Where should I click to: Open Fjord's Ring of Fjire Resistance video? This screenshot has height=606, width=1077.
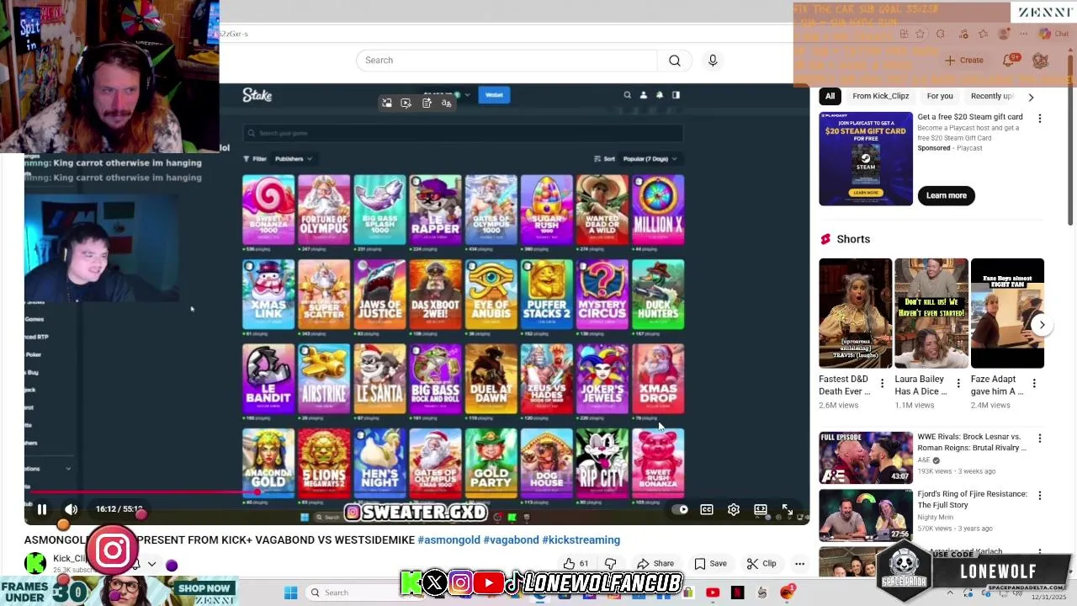[866, 515]
